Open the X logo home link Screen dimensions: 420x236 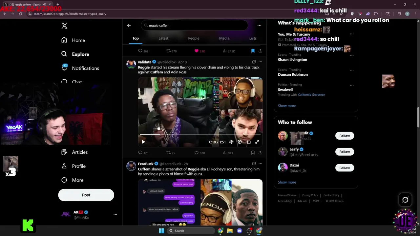click(64, 26)
